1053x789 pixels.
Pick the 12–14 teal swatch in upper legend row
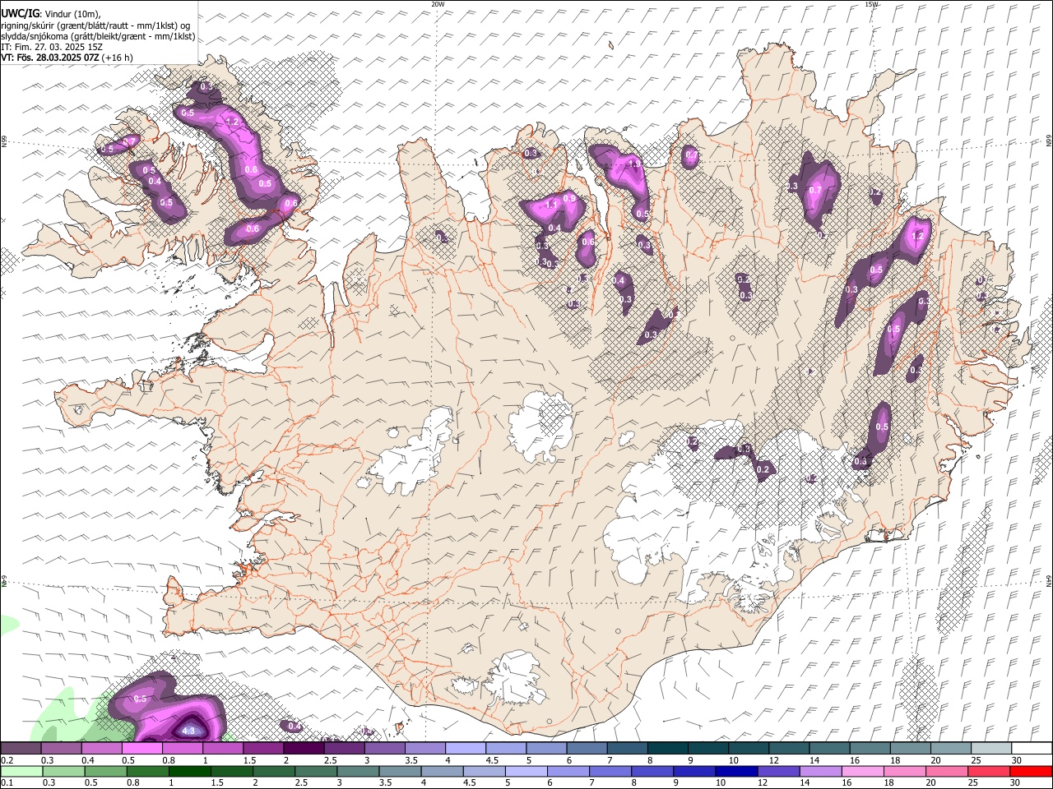pos(788,749)
